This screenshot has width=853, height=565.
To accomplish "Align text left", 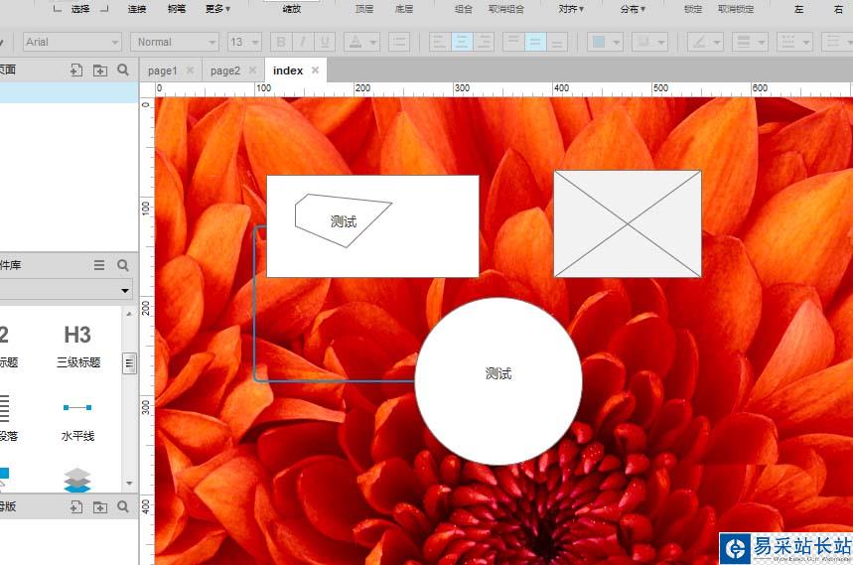I will (440, 42).
